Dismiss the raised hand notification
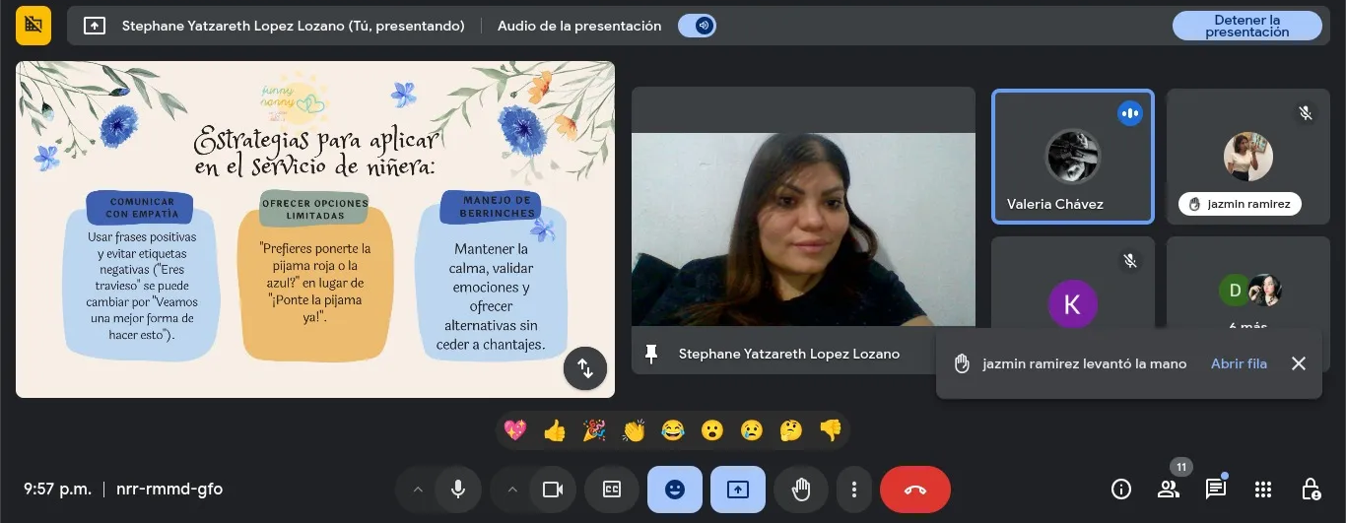The height and width of the screenshot is (523, 1346). (x=1298, y=363)
